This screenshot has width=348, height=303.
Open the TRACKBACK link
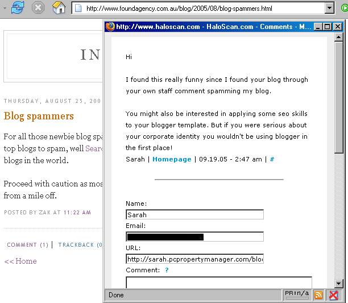(80, 244)
